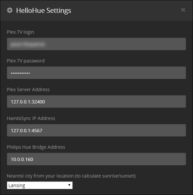Click the Nearest city from your location label
The height and width of the screenshot is (195, 193).
click(71, 176)
